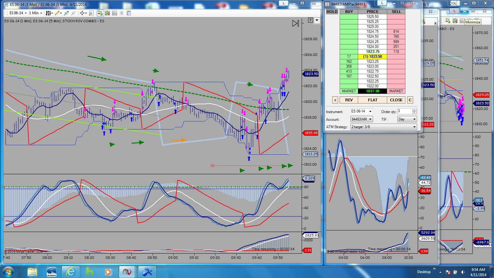Open the candlestick data series icon
Viewport: 494px width, 278px height.
pos(107,13)
